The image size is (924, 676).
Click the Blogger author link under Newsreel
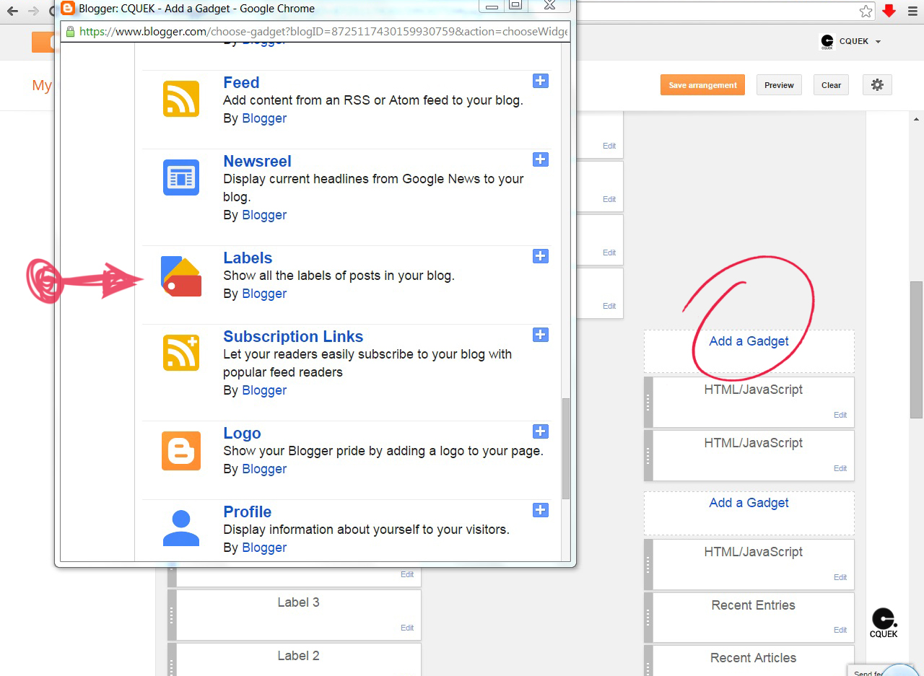click(264, 215)
